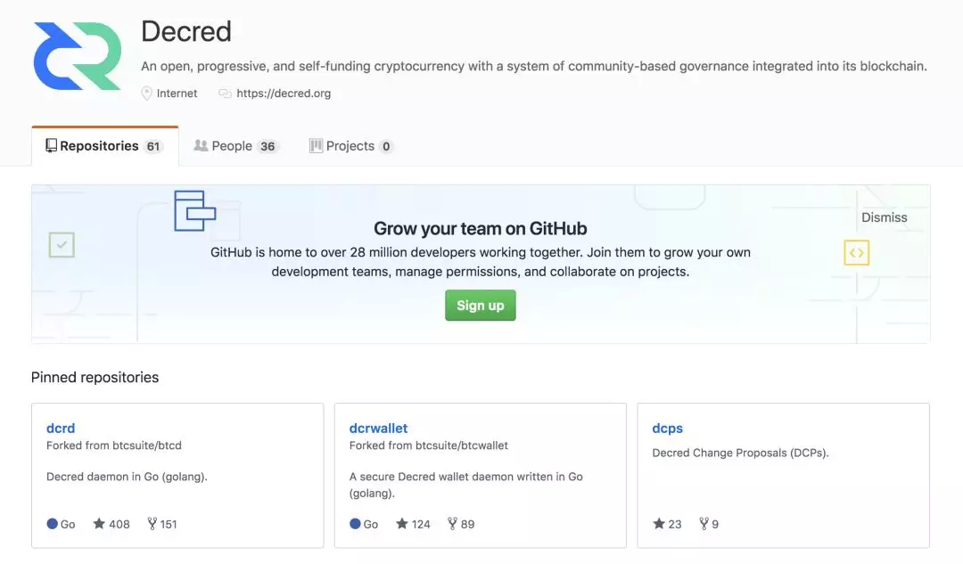Click the Decred organization name heading
The height and width of the screenshot is (564, 963).
tap(186, 31)
